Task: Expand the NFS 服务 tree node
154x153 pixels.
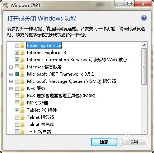Action: click(11, 89)
